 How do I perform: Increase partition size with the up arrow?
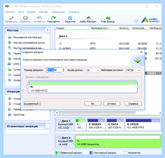63,69
